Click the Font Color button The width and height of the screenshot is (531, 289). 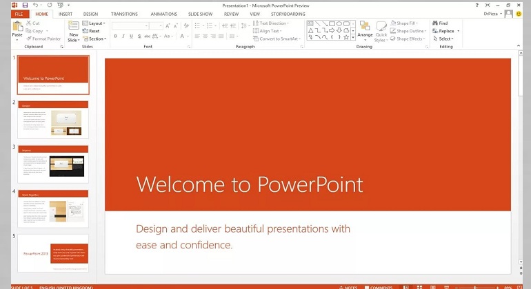182,36
